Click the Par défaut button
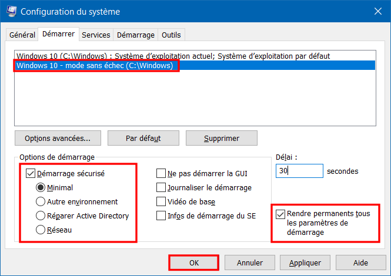Viewport: 391px width, 276px height. point(143,138)
